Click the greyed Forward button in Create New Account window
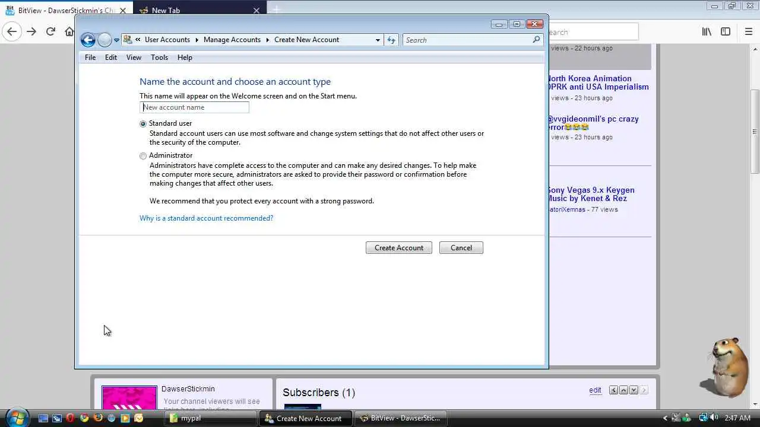The height and width of the screenshot is (427, 760). (104, 40)
